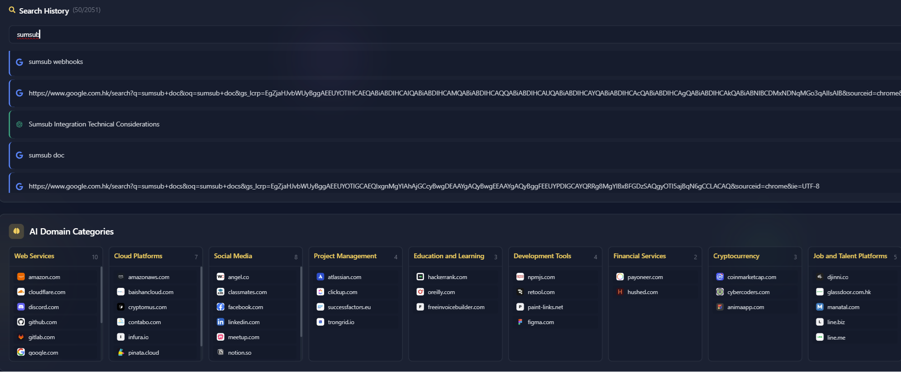This screenshot has height=376, width=901.
Task: Open amazonaws.com domain row
Action: pos(155,277)
